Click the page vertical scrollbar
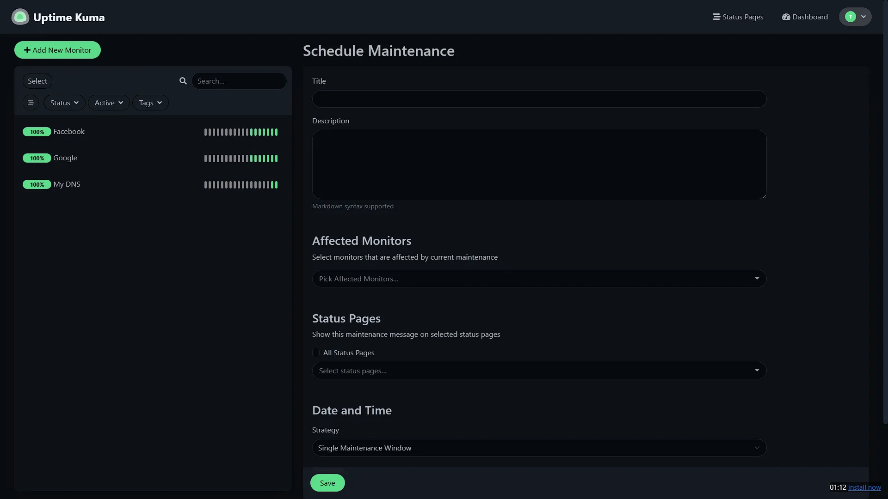Image resolution: width=888 pixels, height=499 pixels. tap(885, 213)
